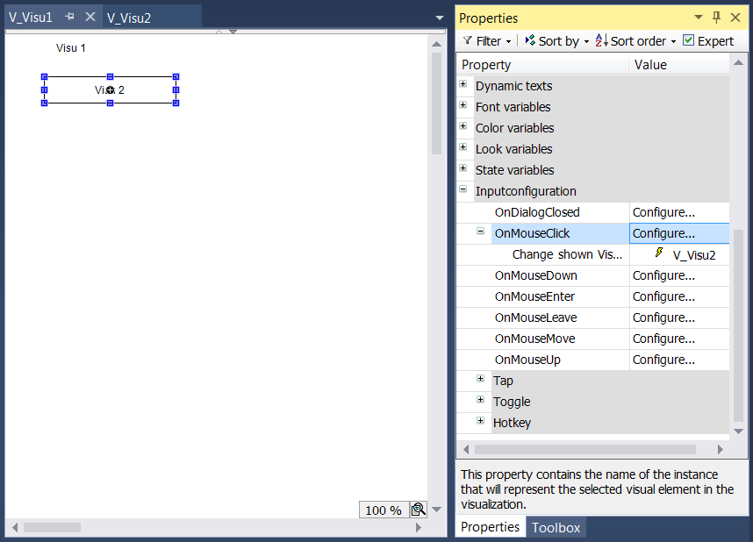Expand the Dynamic texts group

[x=463, y=84]
